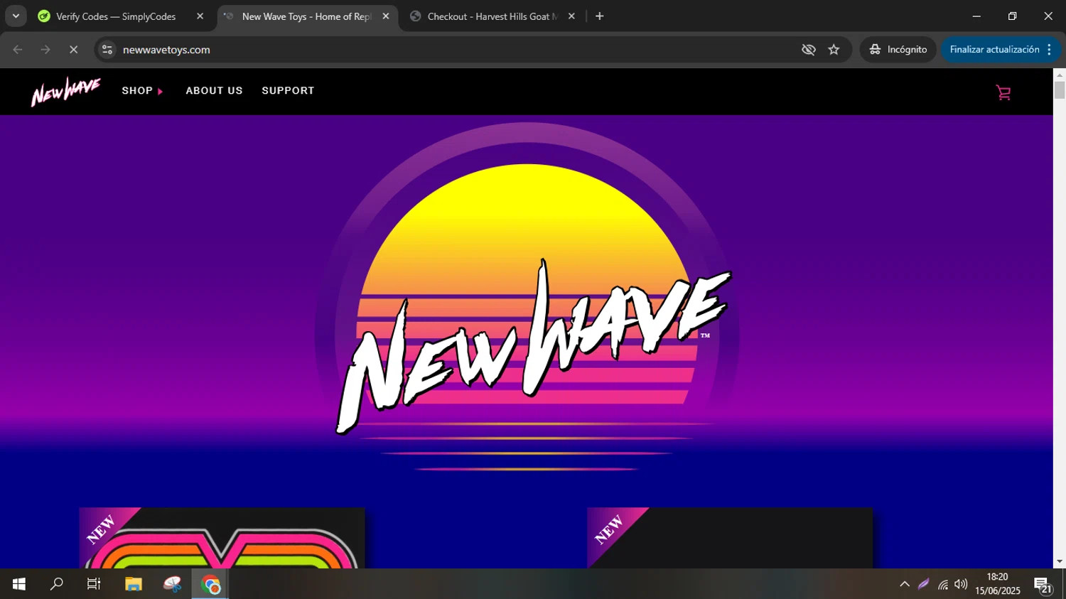Open the Windows Start menu
This screenshot has height=599, width=1066.
(x=18, y=584)
